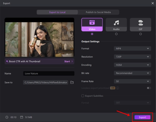The image size is (156, 122).
Task: Click the 9.1MB file size text
Action: pos(29,117)
